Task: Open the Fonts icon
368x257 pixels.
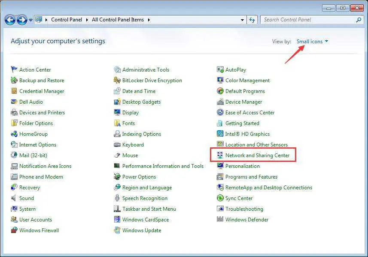Action: (129, 123)
